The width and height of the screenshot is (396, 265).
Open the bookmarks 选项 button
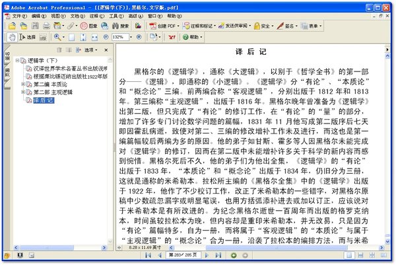click(x=90, y=50)
